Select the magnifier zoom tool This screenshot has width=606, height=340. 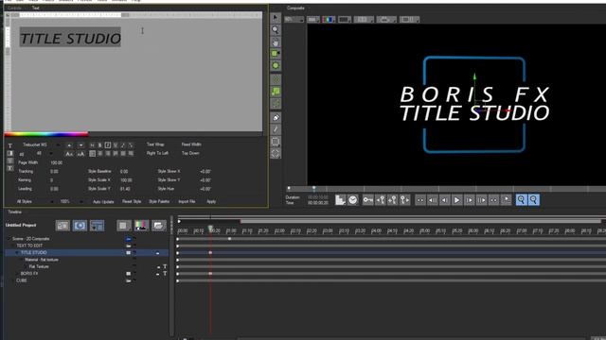[276, 29]
